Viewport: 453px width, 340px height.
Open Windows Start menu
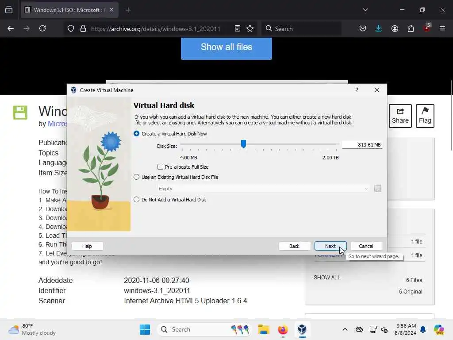tap(145, 329)
